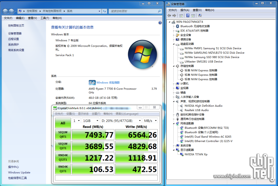Viewport: 278px width, 186px height.
Task: Open the Help menu in Device Manager
Action: (210, 10)
